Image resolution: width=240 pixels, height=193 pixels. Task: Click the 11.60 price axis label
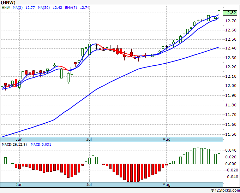[x=231, y=124]
